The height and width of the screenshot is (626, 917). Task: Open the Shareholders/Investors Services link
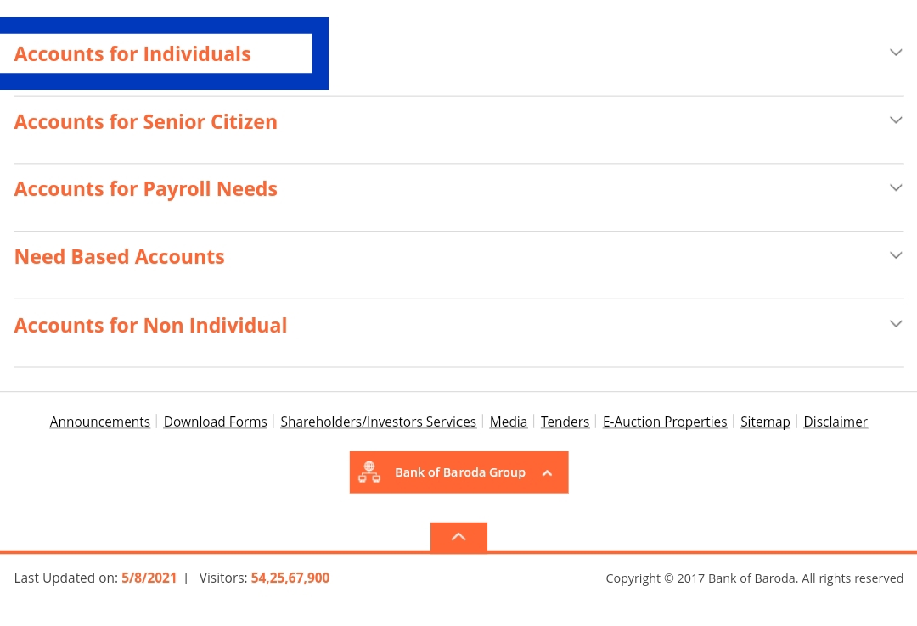coord(378,422)
